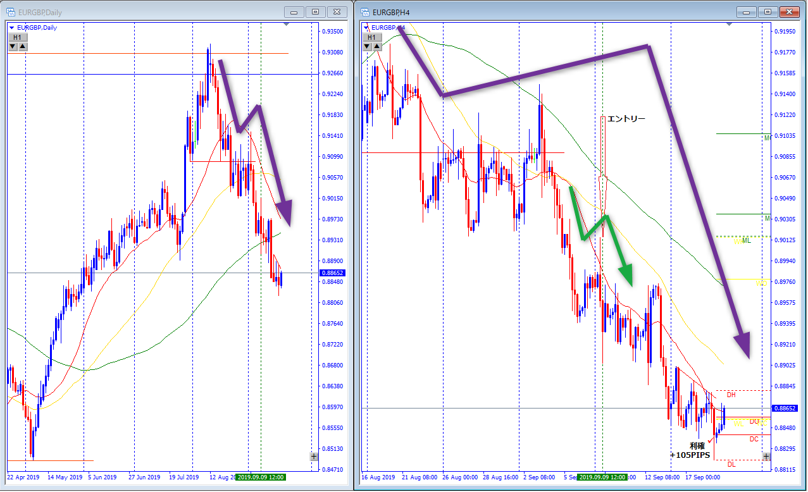Click the chart shift triangle on H4 chart

point(730,24)
